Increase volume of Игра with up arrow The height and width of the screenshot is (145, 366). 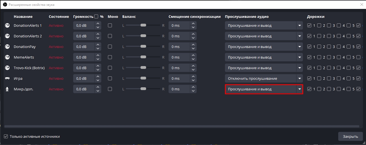point(98,76)
